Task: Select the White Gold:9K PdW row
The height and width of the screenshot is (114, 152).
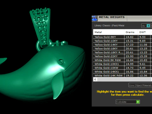Action: pos(123,60)
